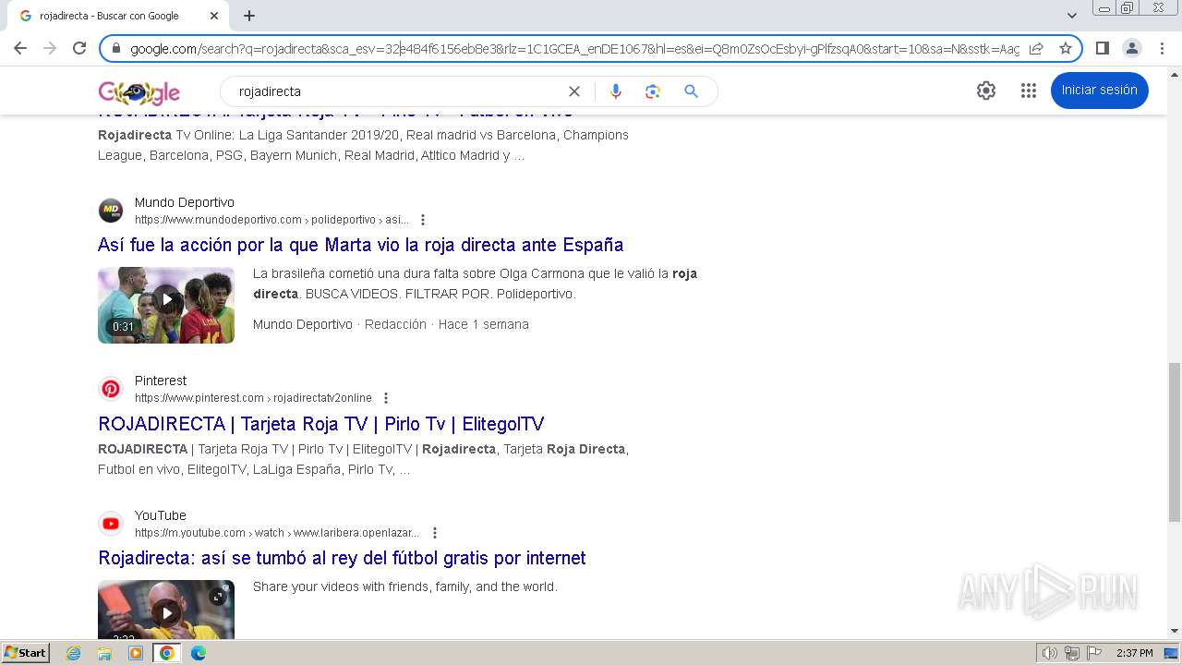Open the volume tray icon
The width and height of the screenshot is (1182, 665).
pyautogui.click(x=1049, y=653)
